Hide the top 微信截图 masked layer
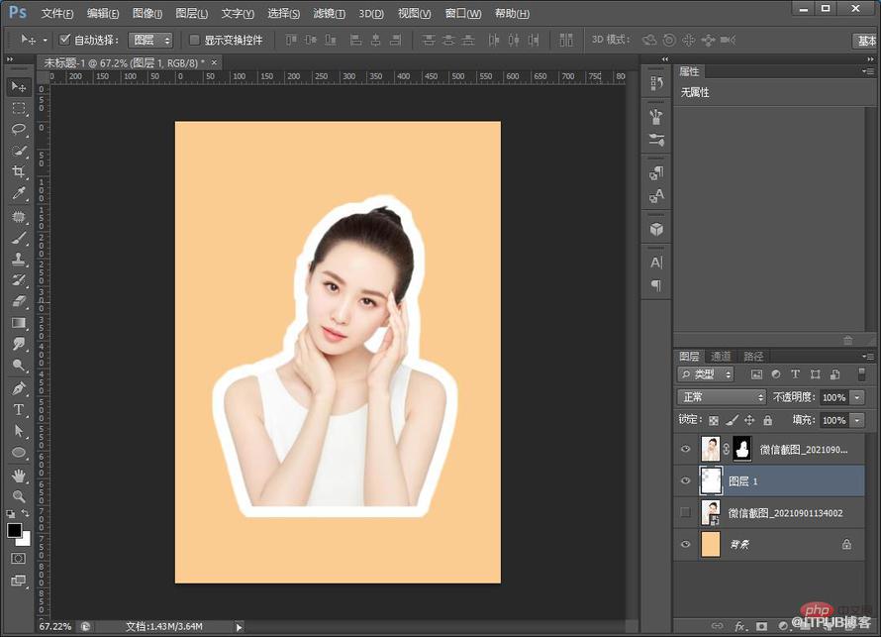The height and width of the screenshot is (637, 881). [685, 449]
